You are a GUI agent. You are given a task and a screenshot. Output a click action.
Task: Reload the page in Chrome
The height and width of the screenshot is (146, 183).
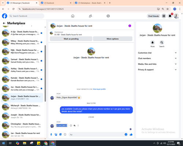(x=14, y=9)
